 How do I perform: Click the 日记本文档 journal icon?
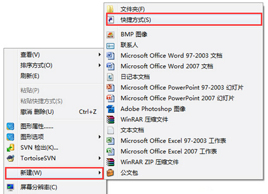111,77
